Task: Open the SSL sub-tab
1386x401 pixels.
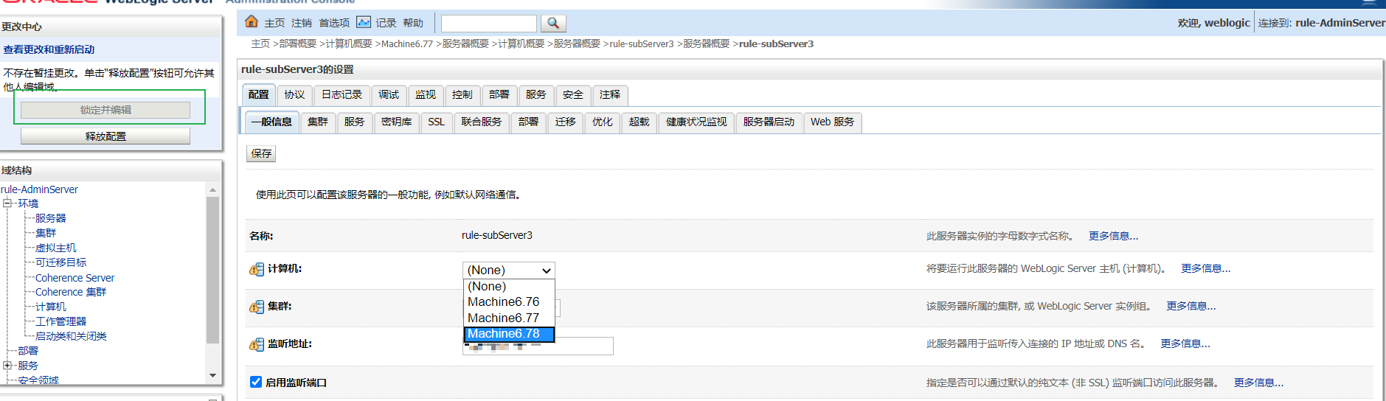Action: point(437,122)
